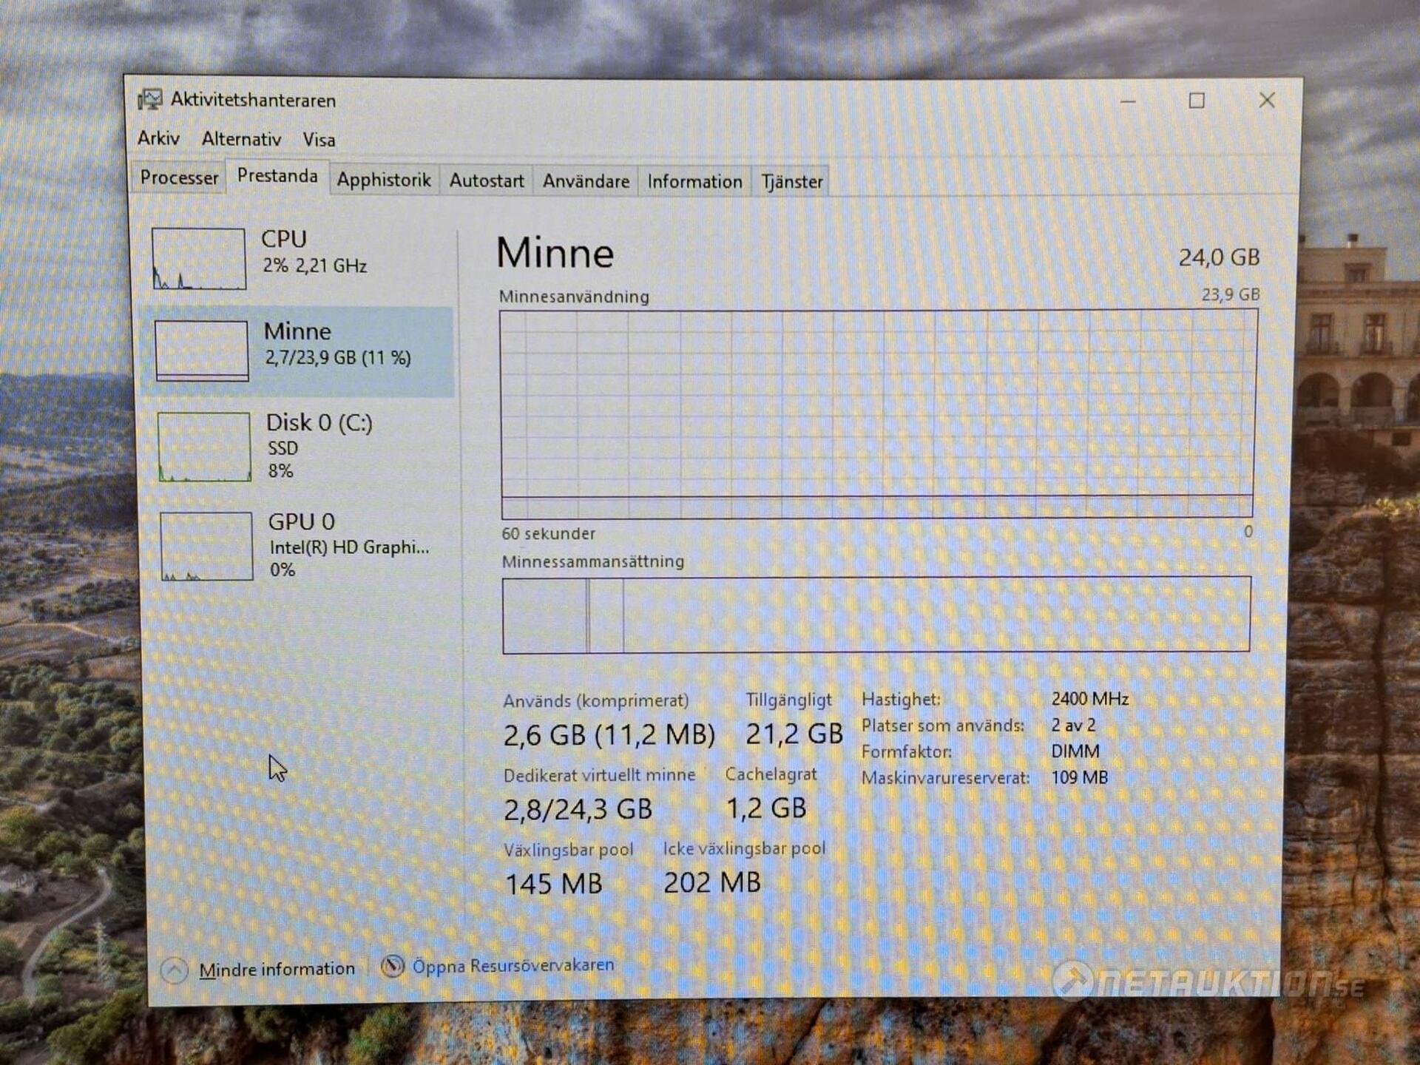This screenshot has height=1065, width=1420.
Task: Select Disk 0 (C:) performance thumbnail
Action: click(x=204, y=447)
